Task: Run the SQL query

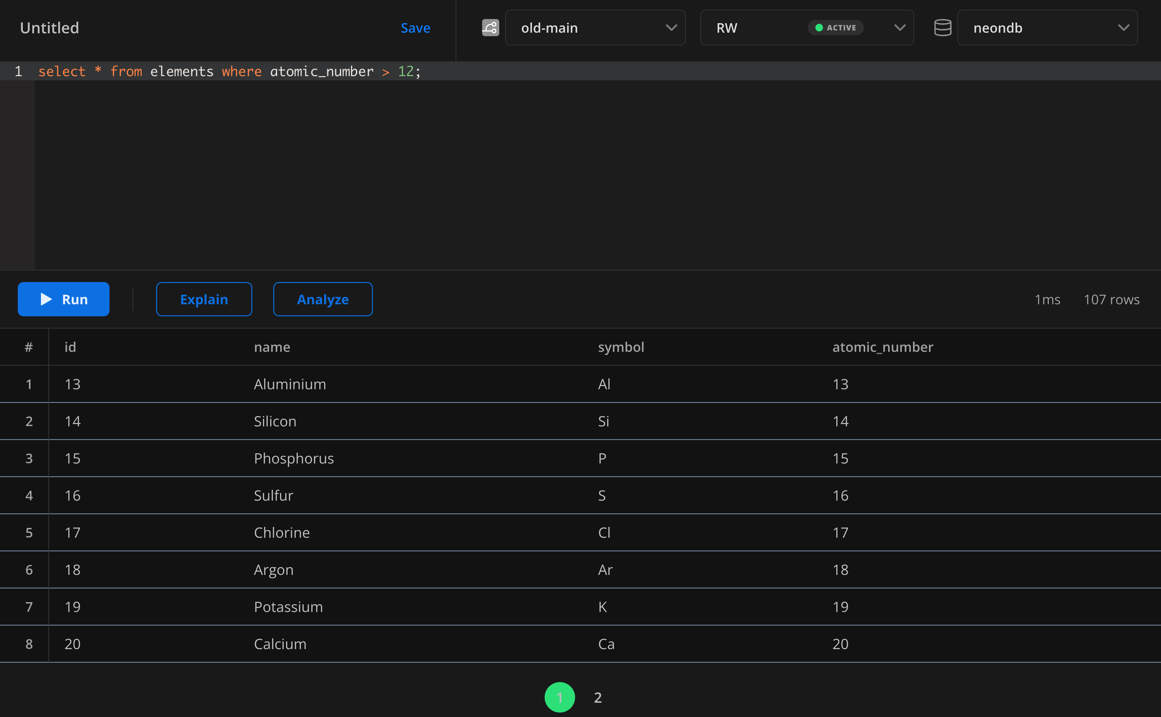Action: (x=63, y=299)
